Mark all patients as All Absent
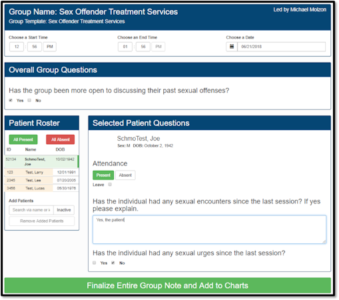The image size is (339, 300). (61, 139)
